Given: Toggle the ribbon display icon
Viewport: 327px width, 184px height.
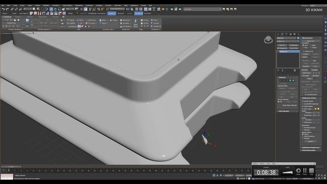Looking at the screenshot, I should click(x=146, y=9).
